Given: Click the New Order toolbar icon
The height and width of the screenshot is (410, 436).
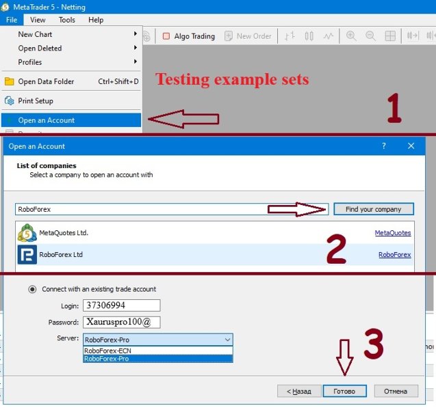Looking at the screenshot, I should click(248, 36).
